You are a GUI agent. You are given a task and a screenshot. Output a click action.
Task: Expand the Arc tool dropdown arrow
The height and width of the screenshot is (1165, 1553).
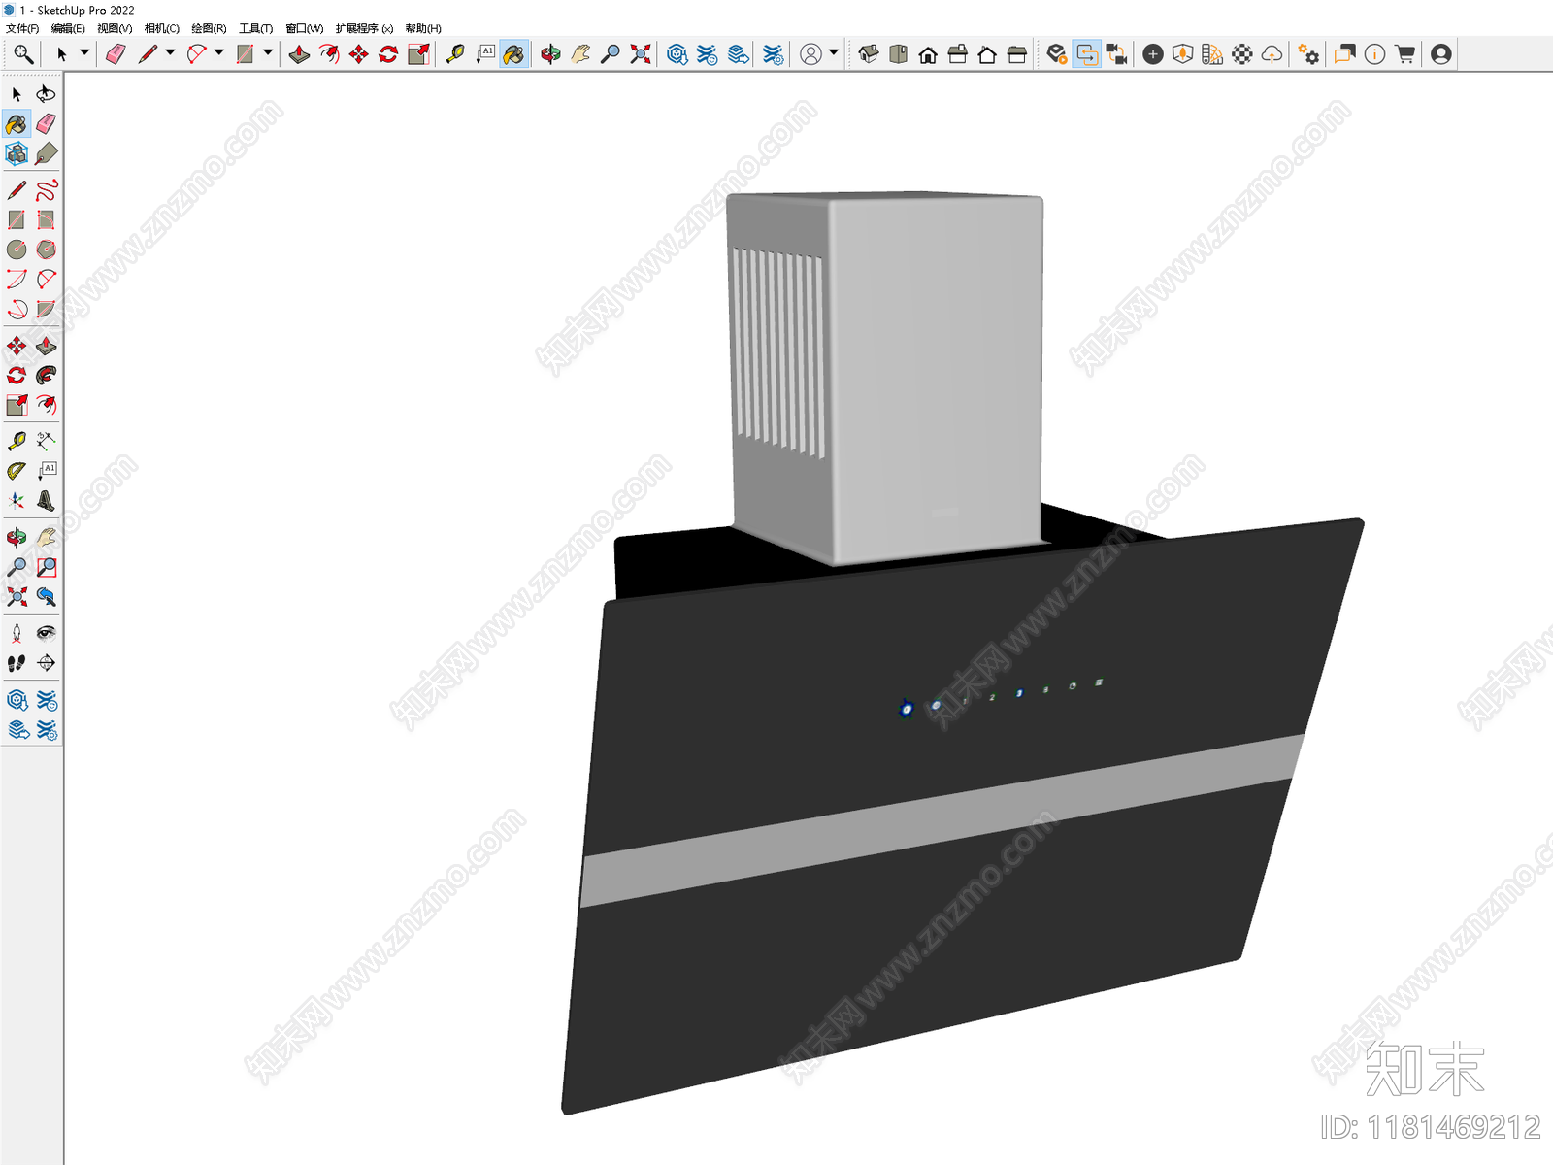(219, 52)
